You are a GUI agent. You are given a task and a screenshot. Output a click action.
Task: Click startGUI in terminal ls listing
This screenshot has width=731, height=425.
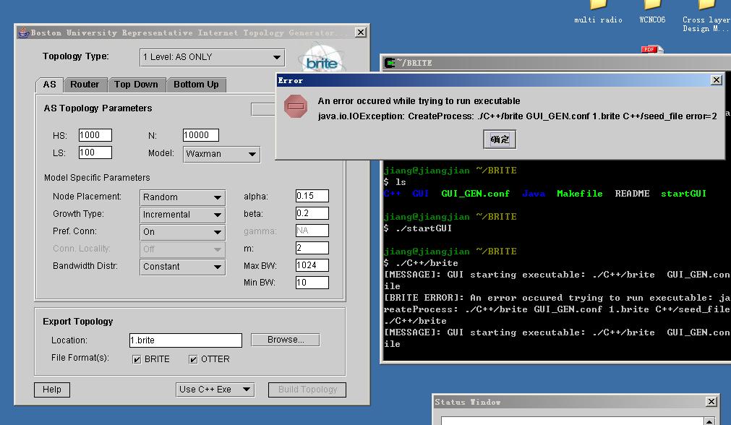point(683,194)
